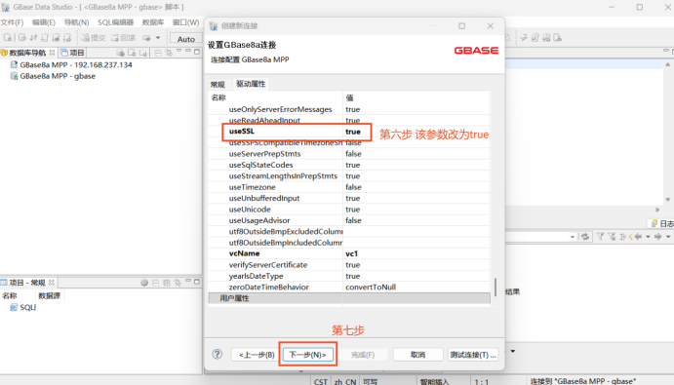Click the useSSL value cell true
This screenshot has width=674, height=385.
pyautogui.click(x=353, y=132)
